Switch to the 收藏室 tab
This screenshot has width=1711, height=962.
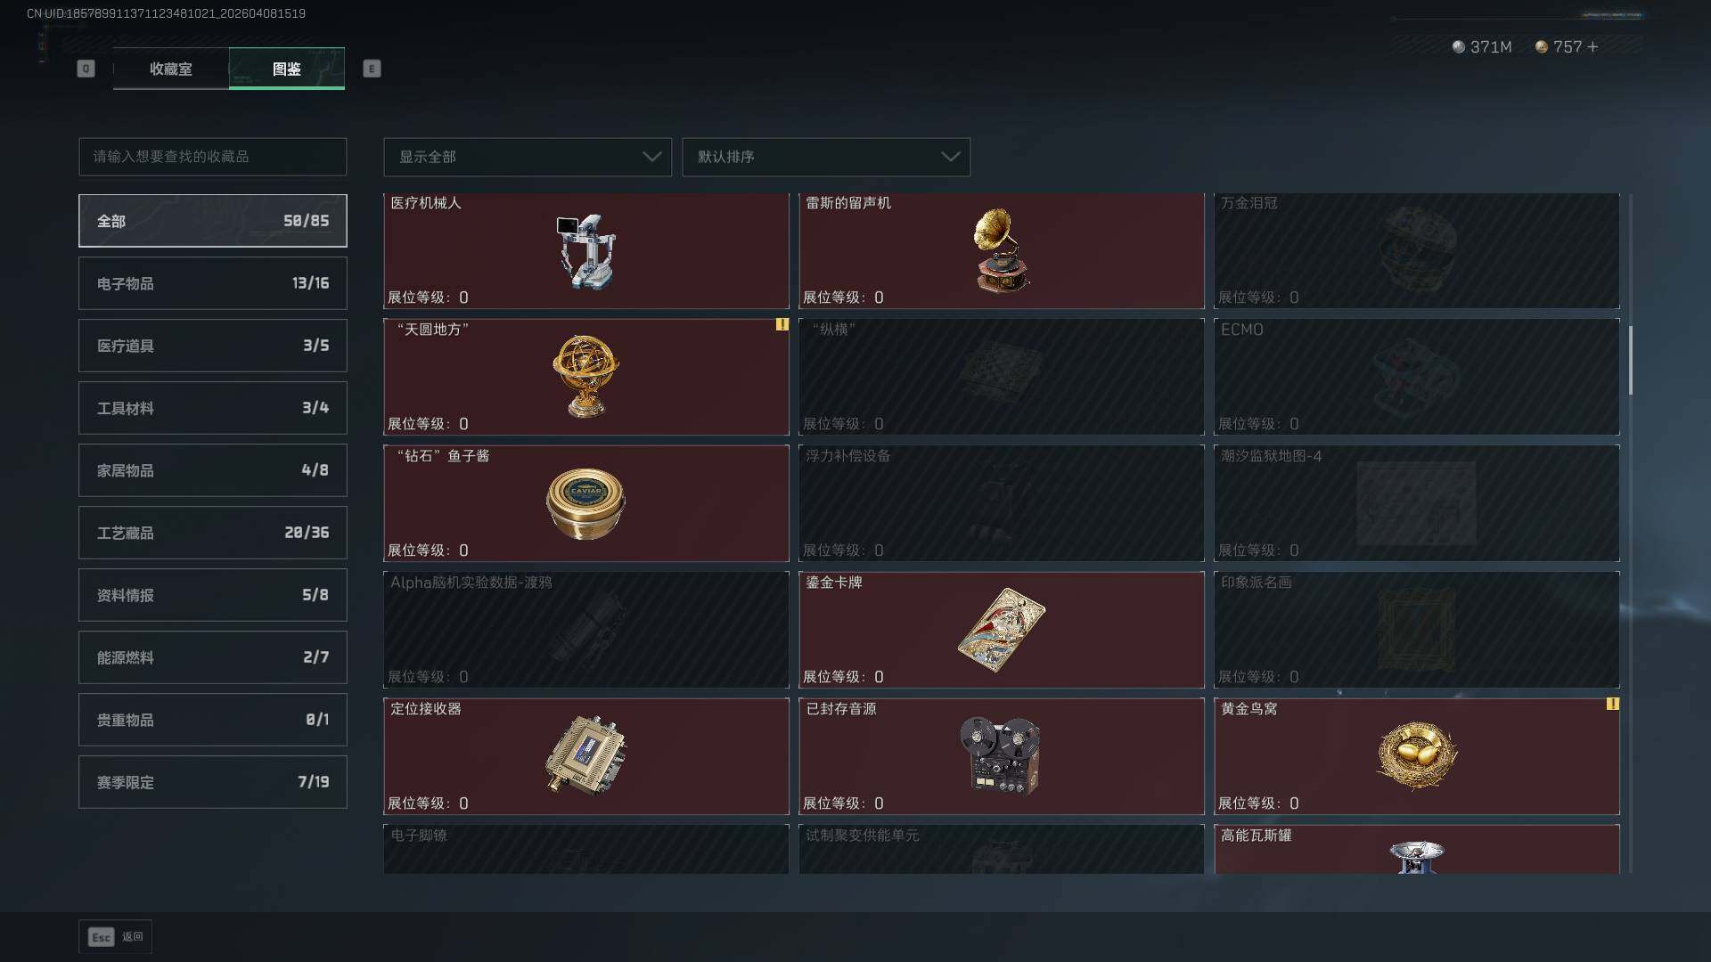[171, 69]
